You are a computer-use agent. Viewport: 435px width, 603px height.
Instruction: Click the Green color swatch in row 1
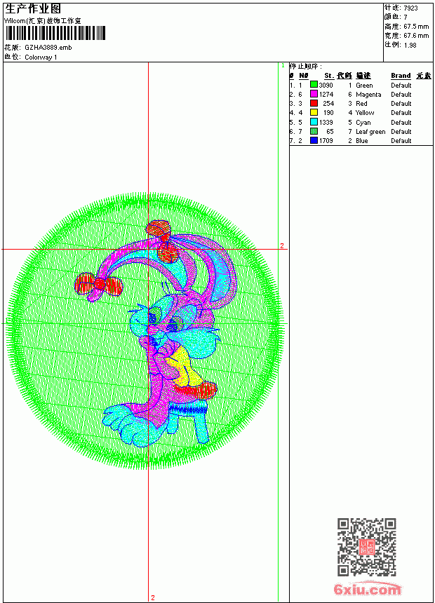[x=314, y=85]
